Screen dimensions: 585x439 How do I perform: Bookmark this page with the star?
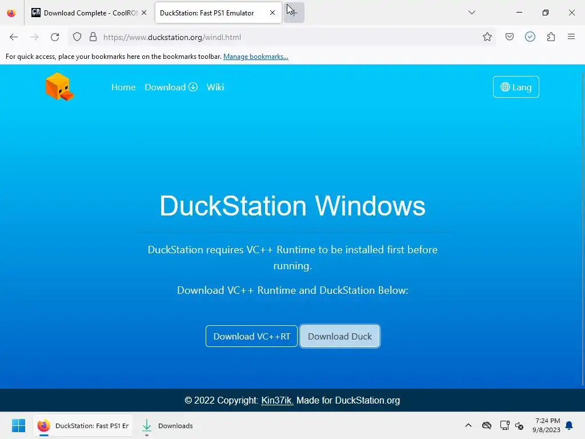(487, 37)
